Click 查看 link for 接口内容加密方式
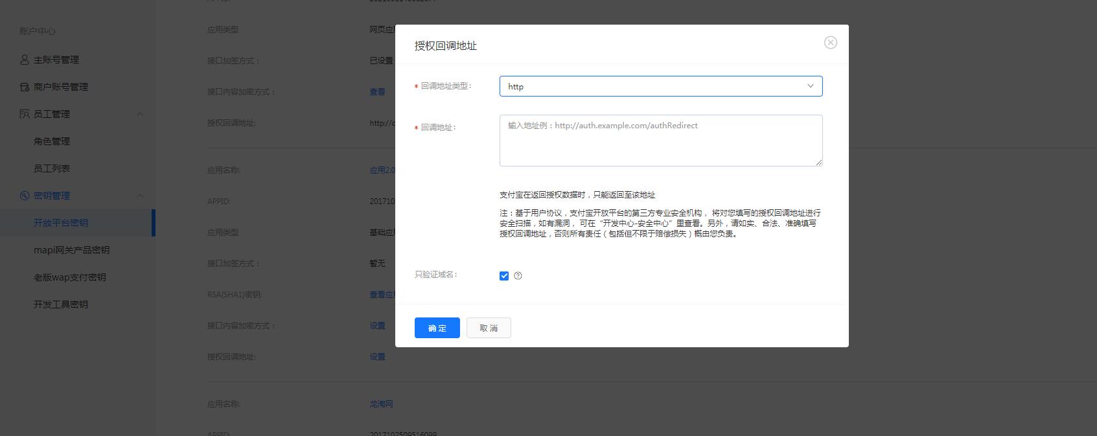Image resolution: width=1097 pixels, height=436 pixels. 377,92
